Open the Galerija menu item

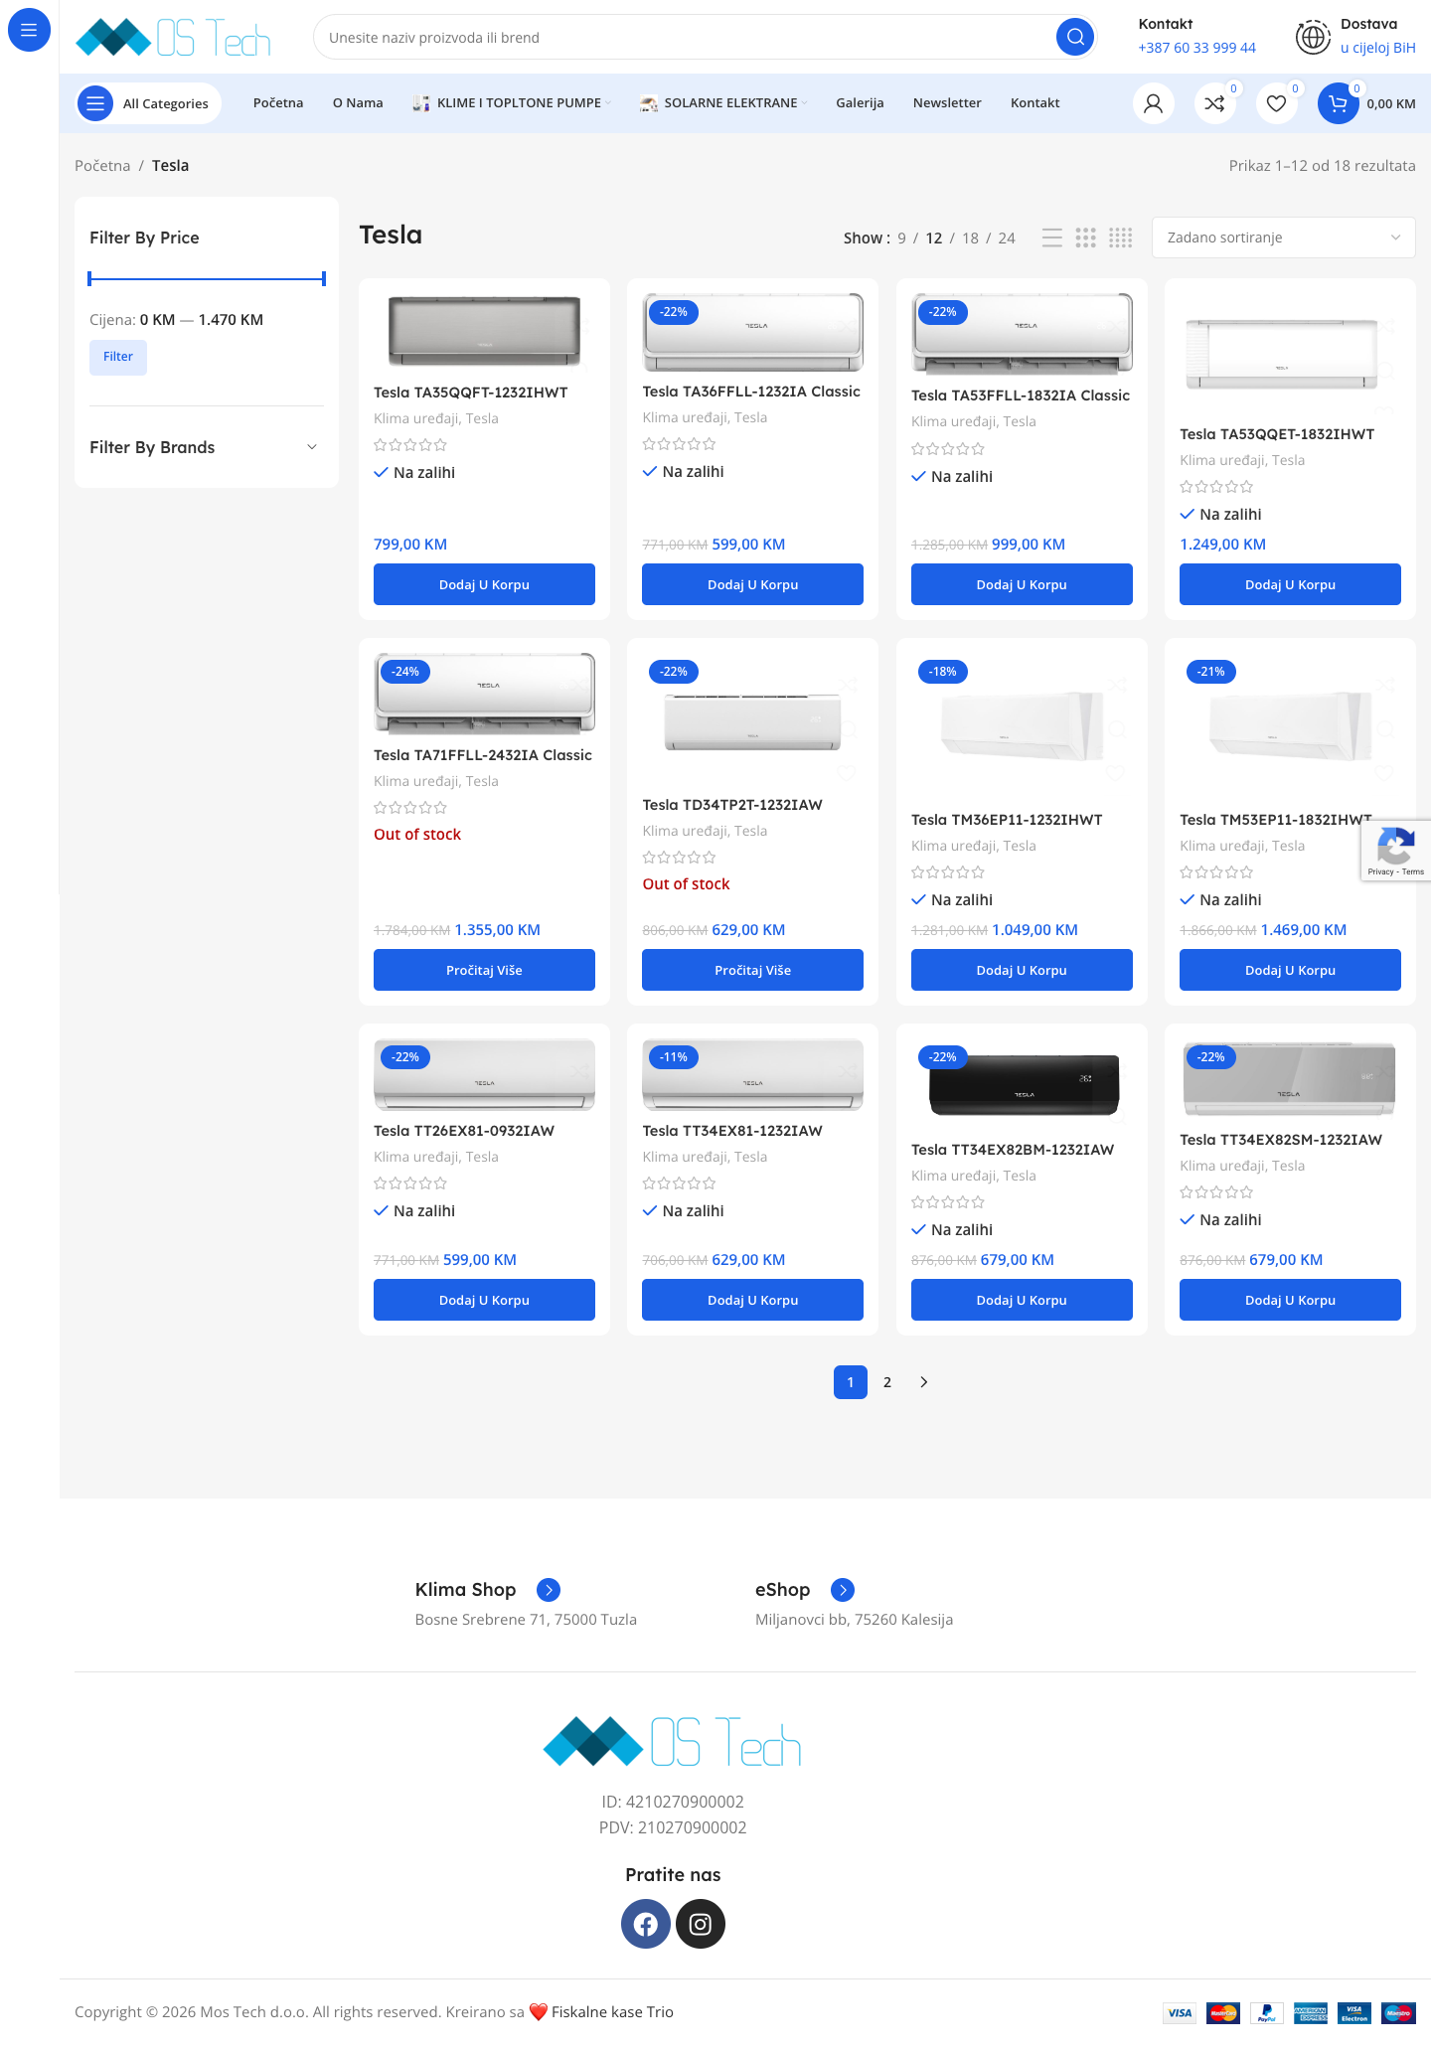(860, 103)
